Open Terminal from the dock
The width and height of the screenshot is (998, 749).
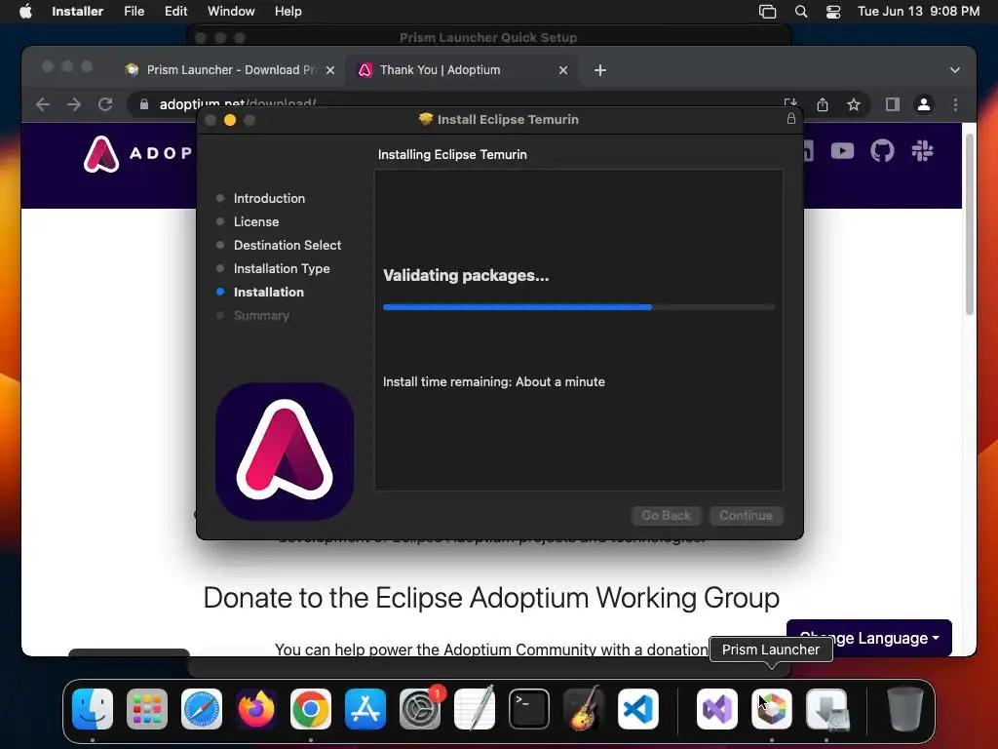coord(529,709)
